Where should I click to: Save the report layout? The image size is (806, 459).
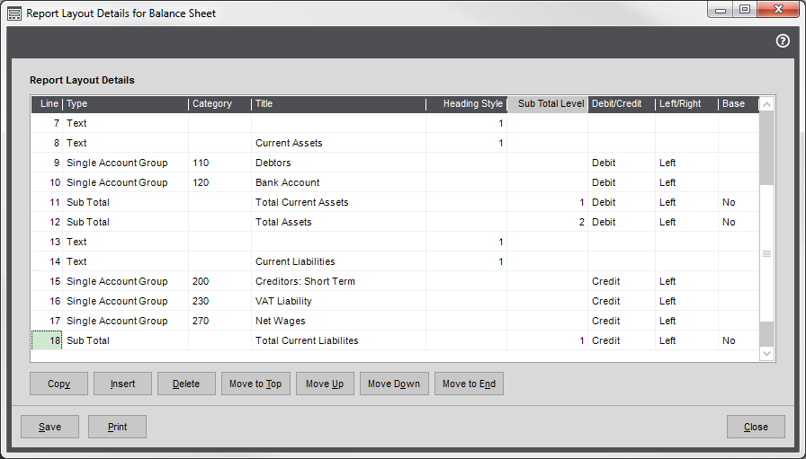click(x=50, y=427)
